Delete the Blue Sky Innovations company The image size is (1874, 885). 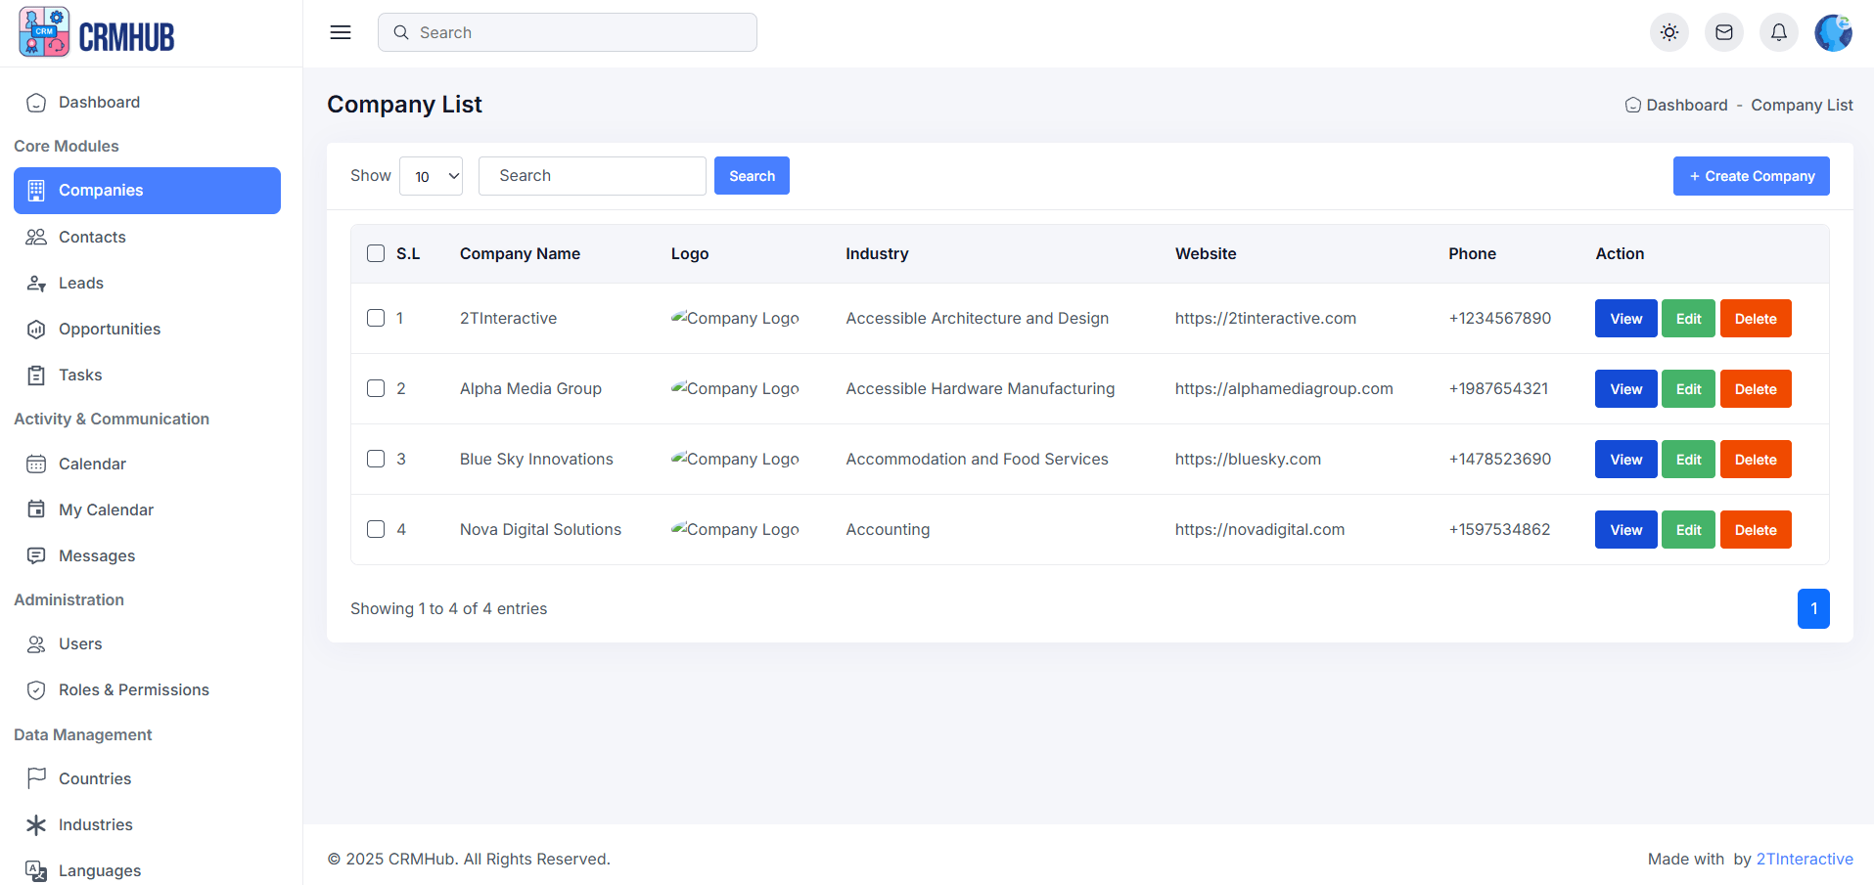[1756, 460]
